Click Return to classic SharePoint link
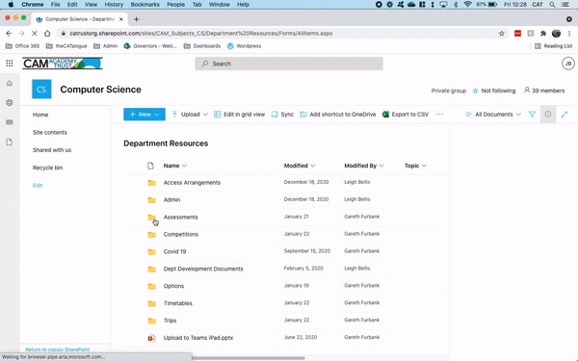 tap(58, 349)
